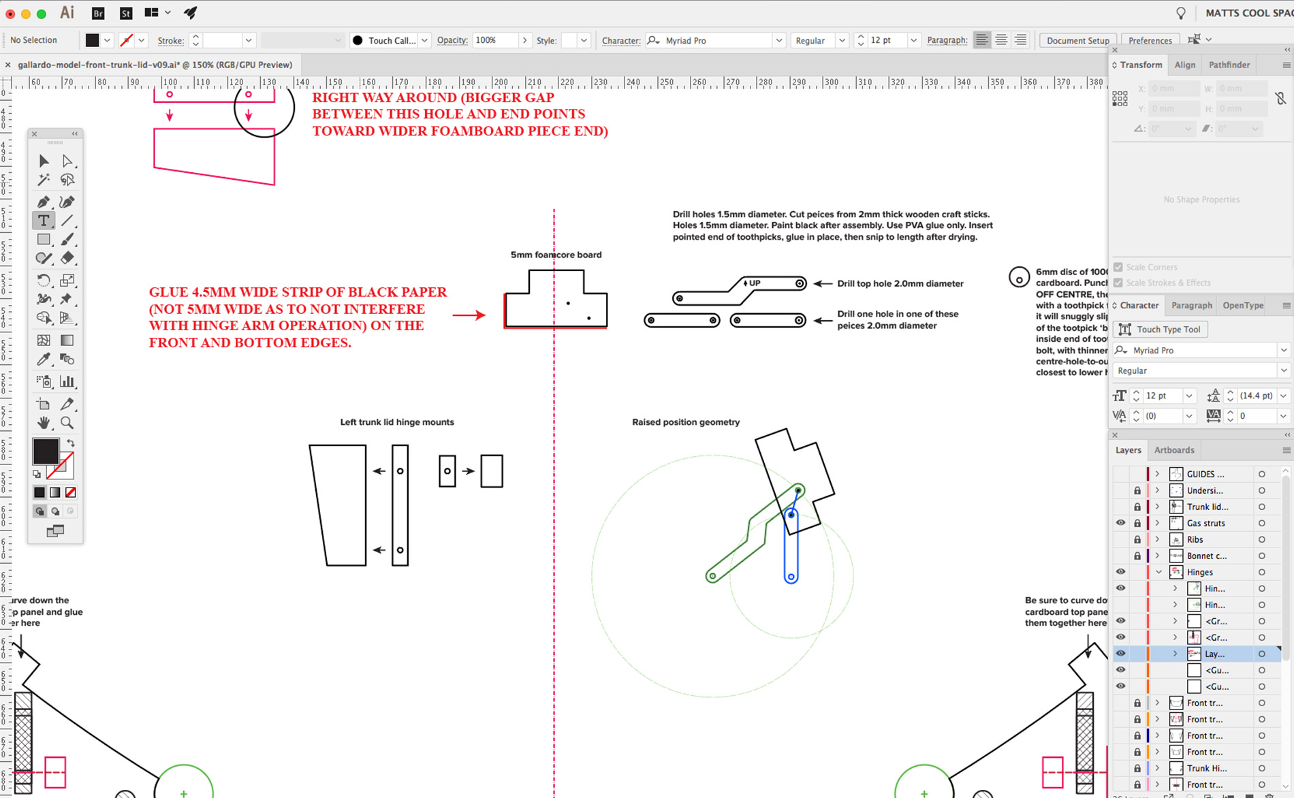The image size is (1294, 798).
Task: Open the Paragraph panel tab
Action: (x=1190, y=305)
